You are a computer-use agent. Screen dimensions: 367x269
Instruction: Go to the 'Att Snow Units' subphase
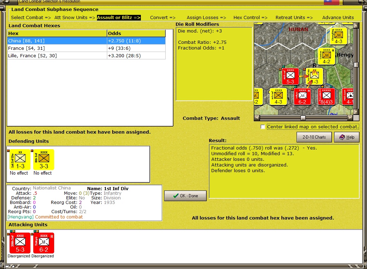click(x=75, y=18)
